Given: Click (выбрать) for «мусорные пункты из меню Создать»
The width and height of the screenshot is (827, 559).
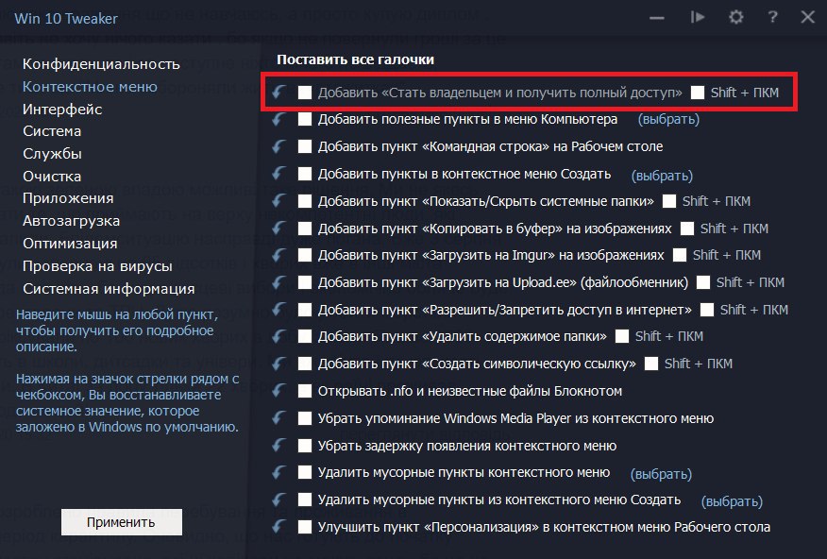Looking at the screenshot, I should pos(732,501).
